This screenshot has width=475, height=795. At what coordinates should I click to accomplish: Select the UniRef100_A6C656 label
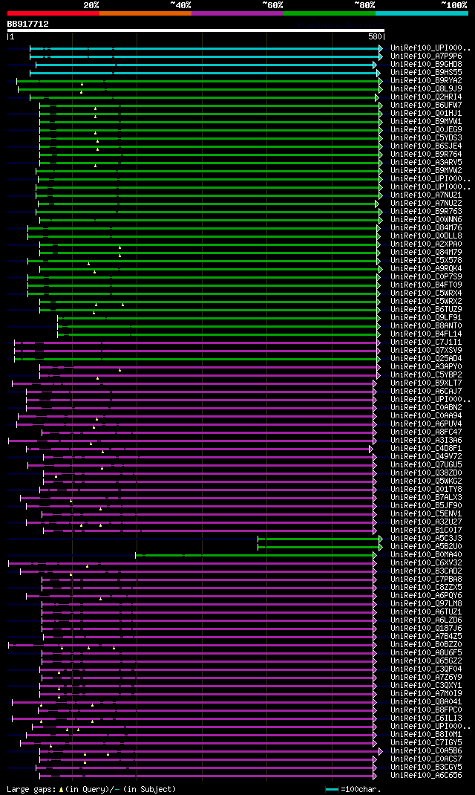[426, 776]
